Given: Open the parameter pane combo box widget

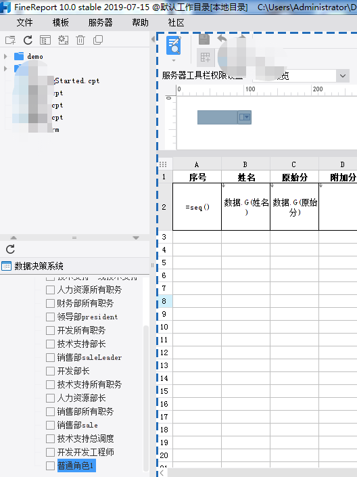Looking at the screenshot, I should point(224,118).
